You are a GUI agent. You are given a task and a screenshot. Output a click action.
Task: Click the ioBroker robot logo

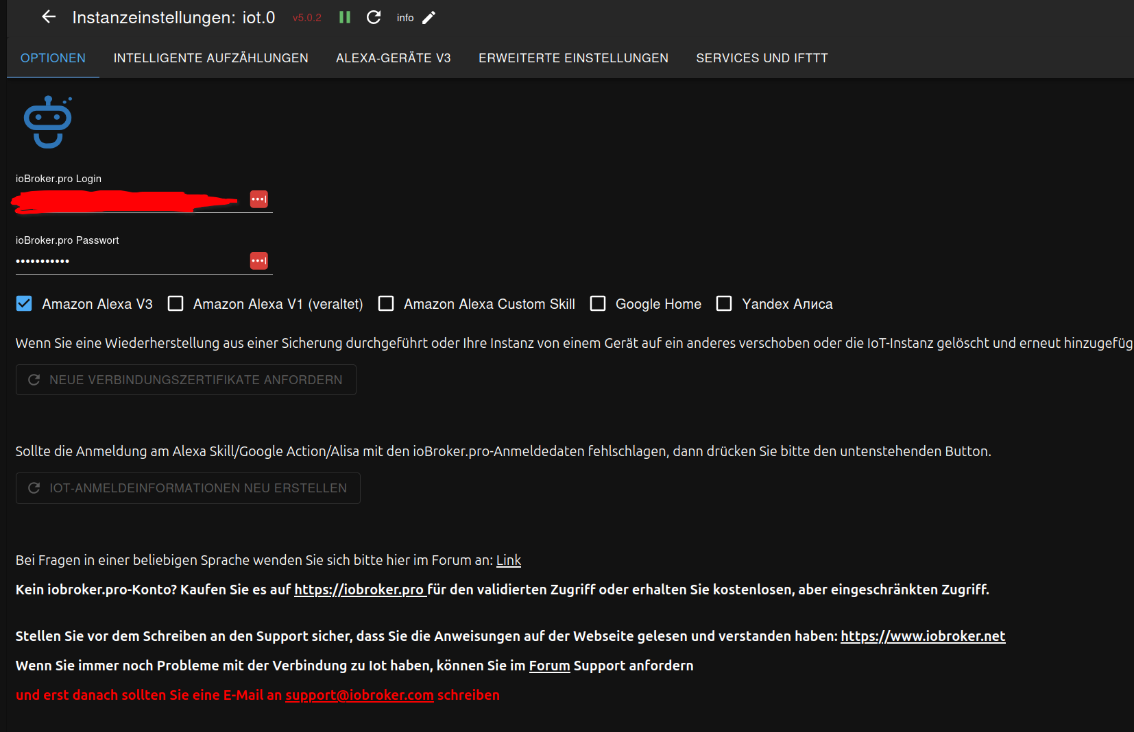tap(48, 122)
